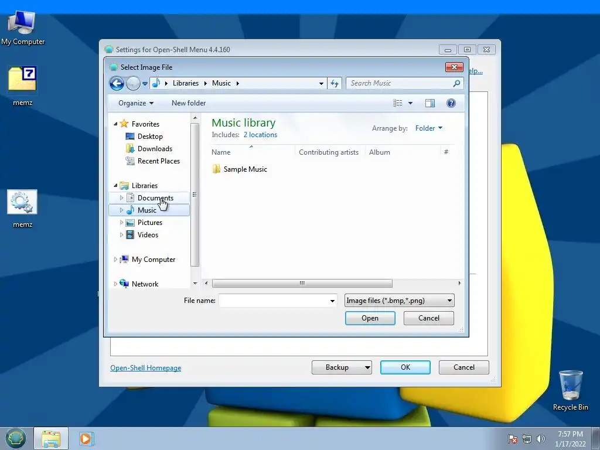Click the Change your view icon
This screenshot has height=450, width=600.
pyautogui.click(x=398, y=103)
